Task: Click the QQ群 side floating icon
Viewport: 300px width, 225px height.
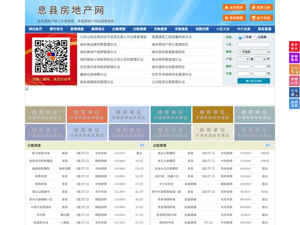Action: coord(294,92)
